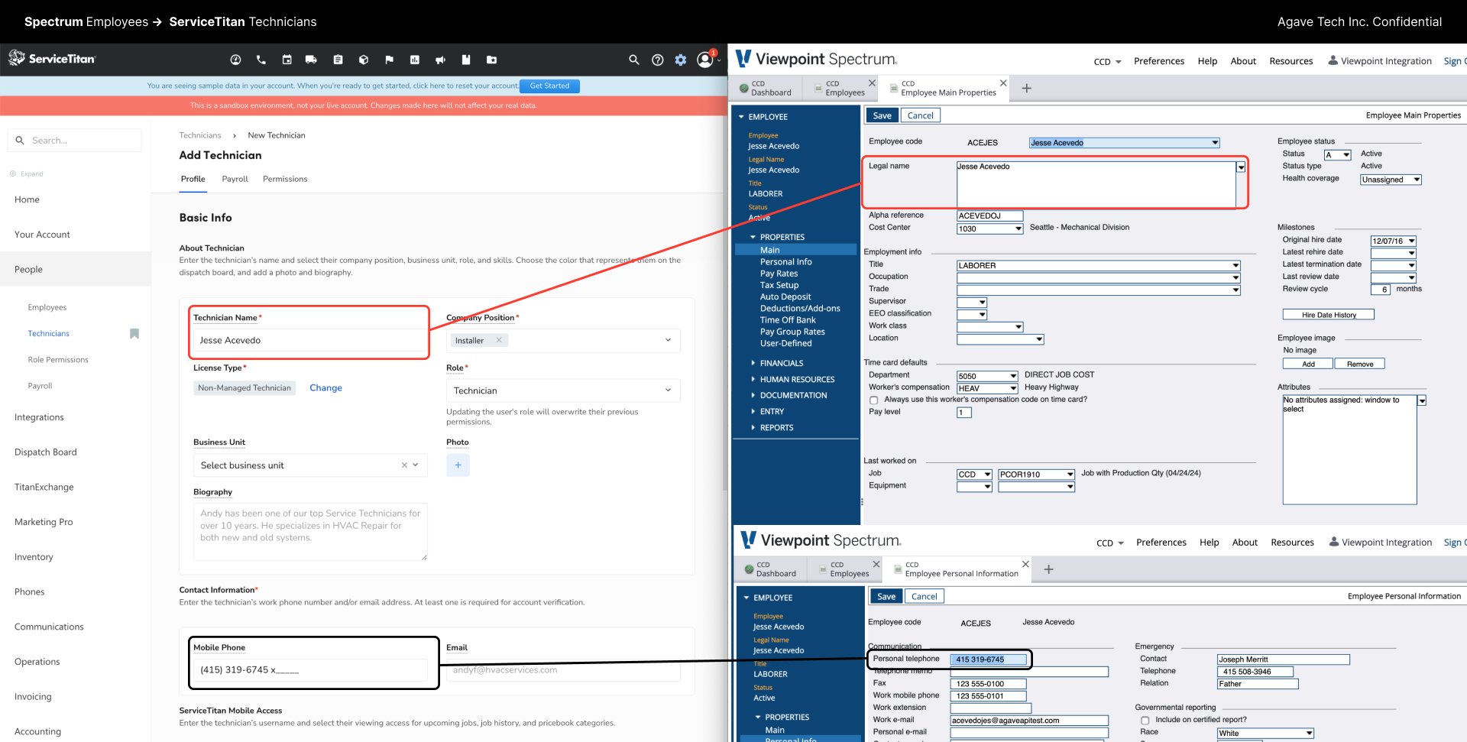Open the inventory box icon in toolbar

(364, 60)
